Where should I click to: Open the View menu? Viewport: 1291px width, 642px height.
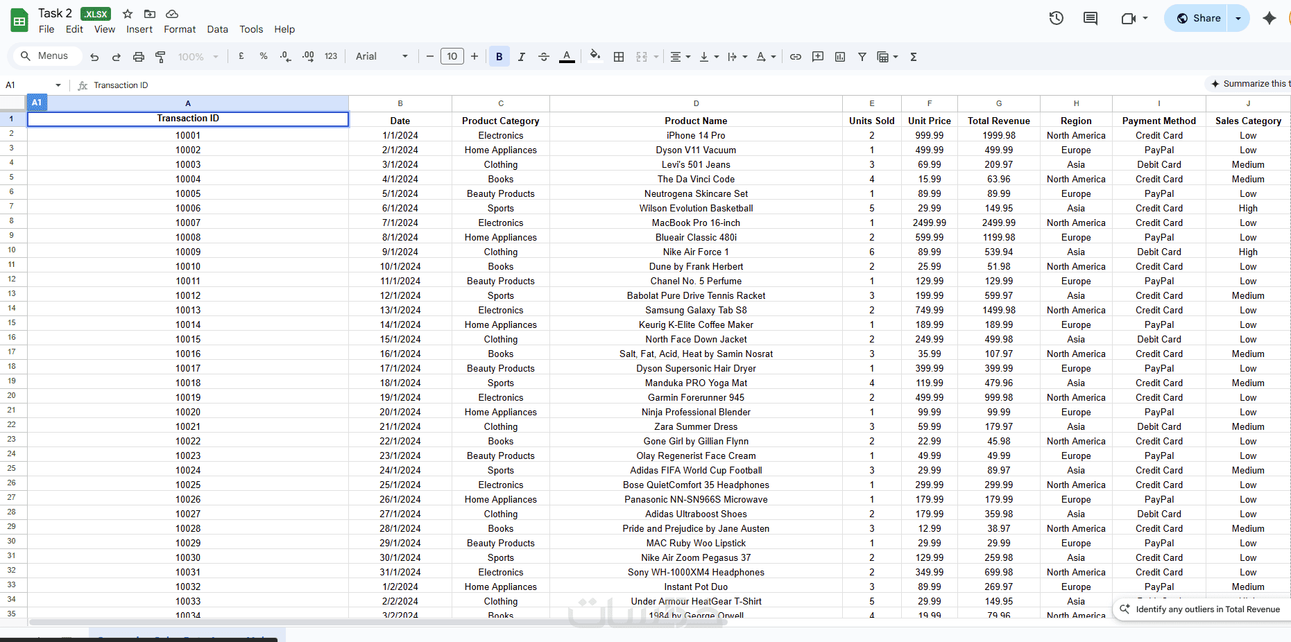105,29
